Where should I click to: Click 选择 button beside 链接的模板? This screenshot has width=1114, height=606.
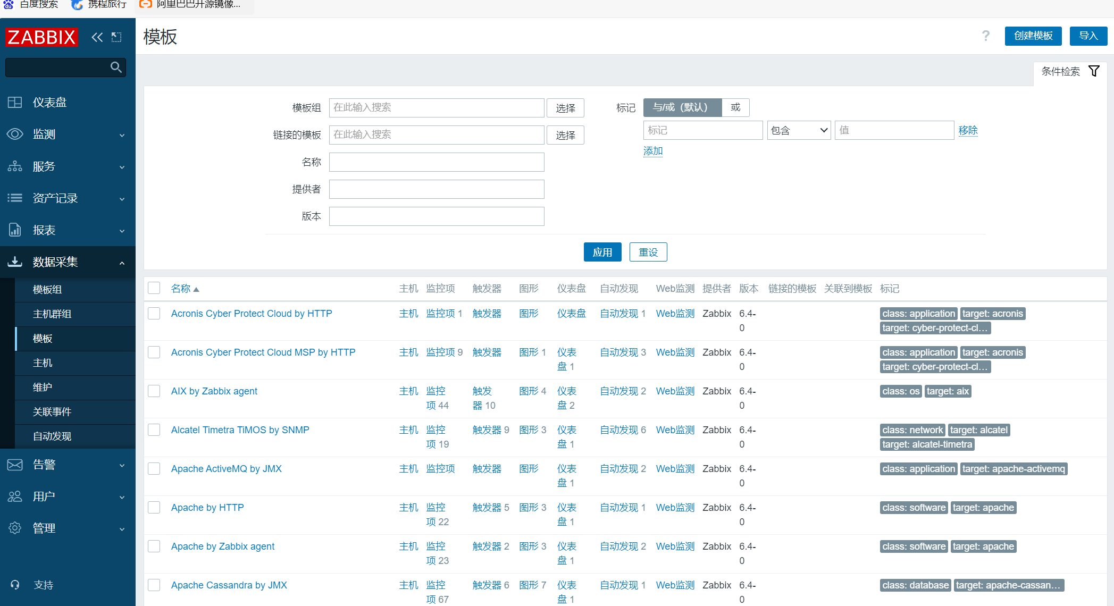565,135
